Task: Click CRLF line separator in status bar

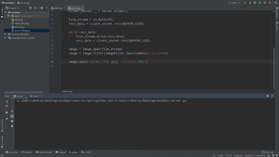Action: 220,156
